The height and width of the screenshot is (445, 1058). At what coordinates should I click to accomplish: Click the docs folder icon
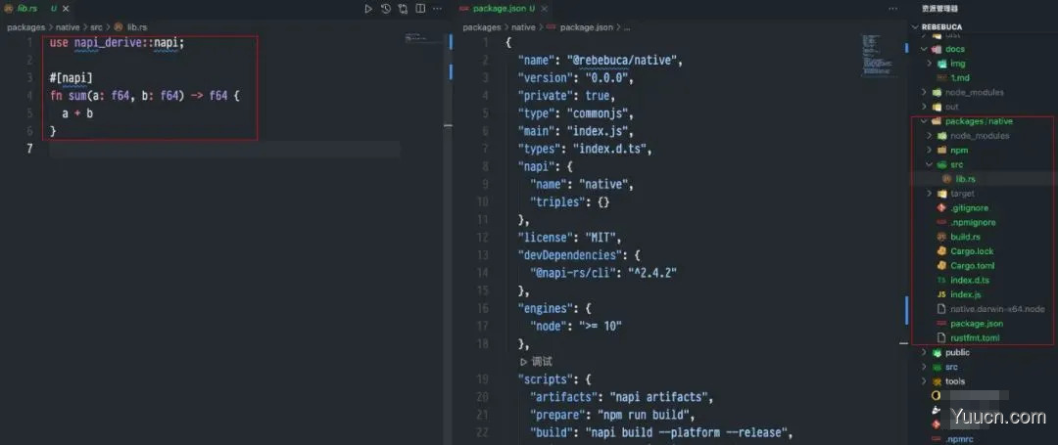pos(937,49)
